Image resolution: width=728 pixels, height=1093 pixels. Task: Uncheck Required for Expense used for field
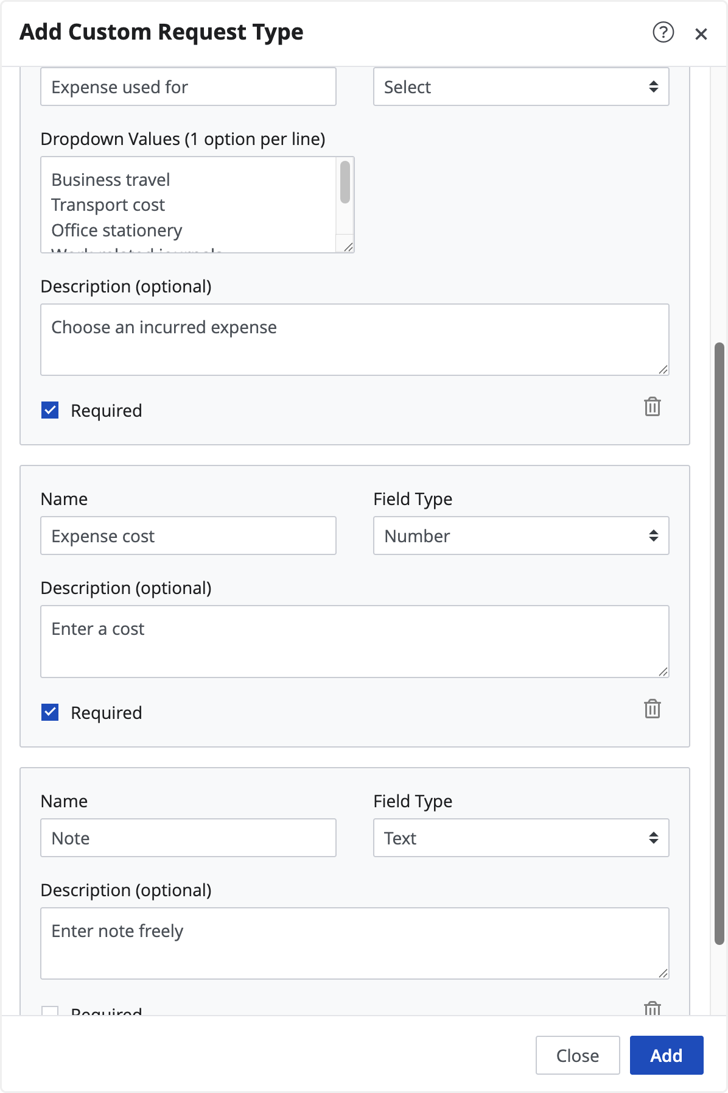click(x=50, y=411)
